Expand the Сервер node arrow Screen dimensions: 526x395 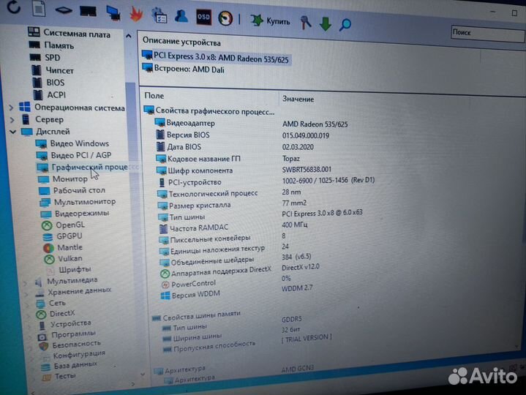tap(12, 120)
